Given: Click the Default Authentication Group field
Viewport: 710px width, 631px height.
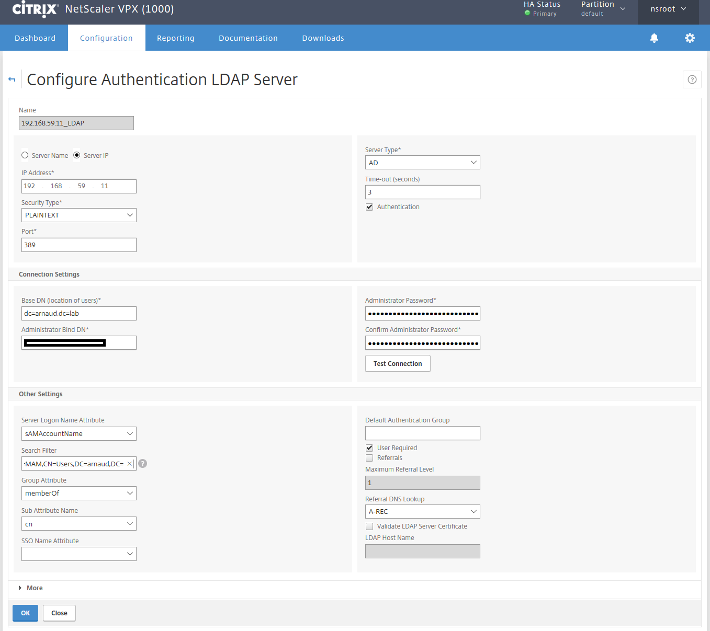Looking at the screenshot, I should (423, 433).
